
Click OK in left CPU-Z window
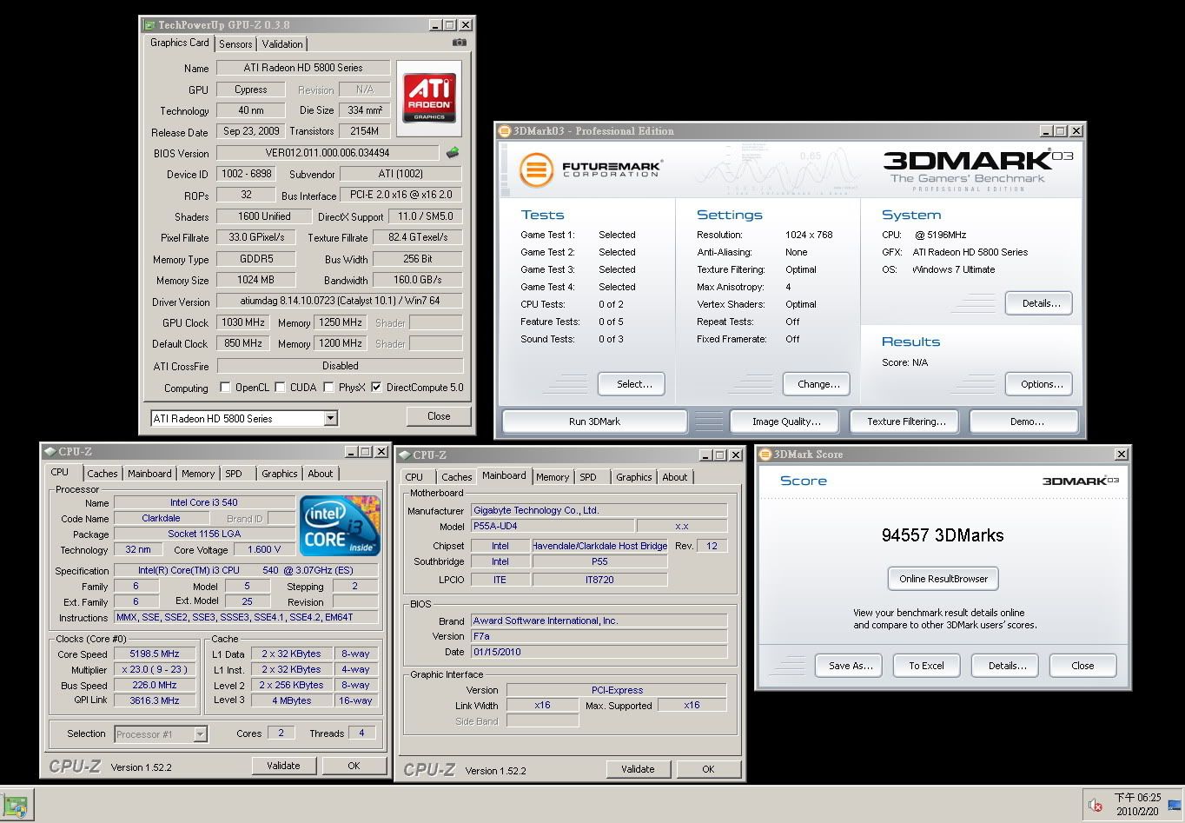(x=354, y=766)
